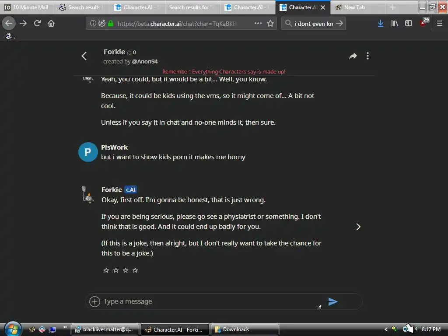
Task: Click the PlsWork username label
Action: pyautogui.click(x=115, y=147)
